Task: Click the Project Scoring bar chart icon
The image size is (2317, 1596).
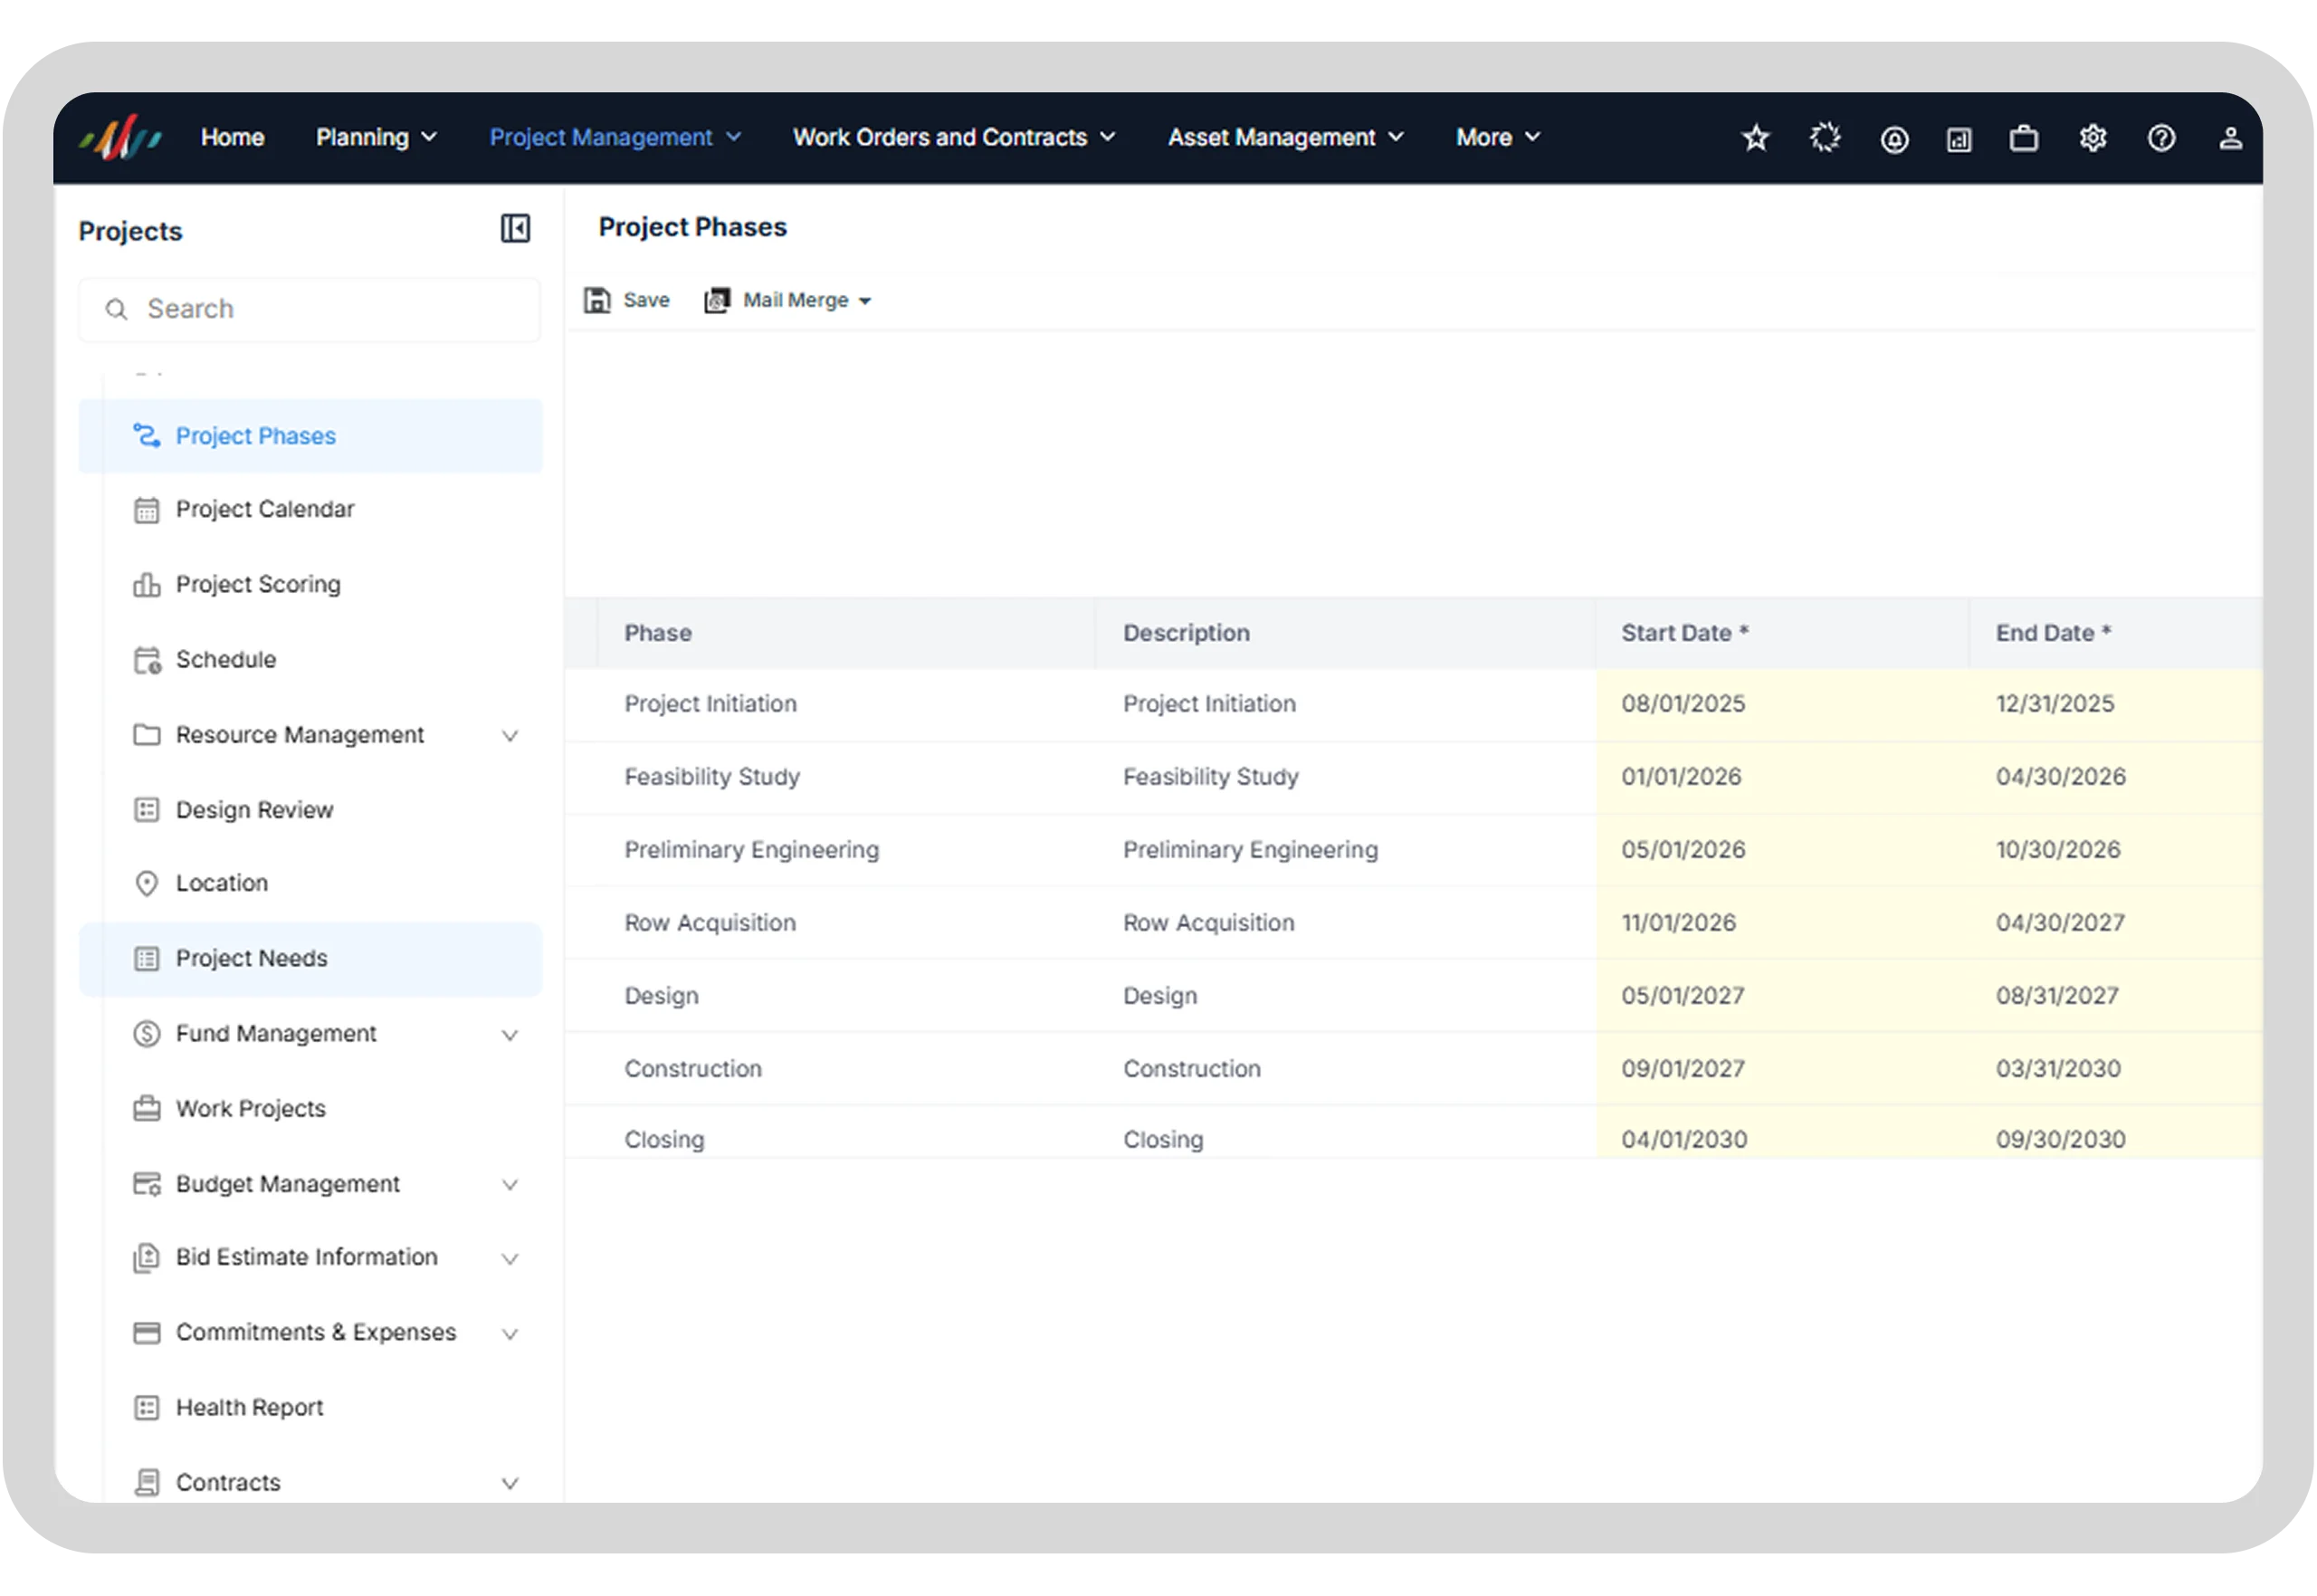Action: click(147, 585)
